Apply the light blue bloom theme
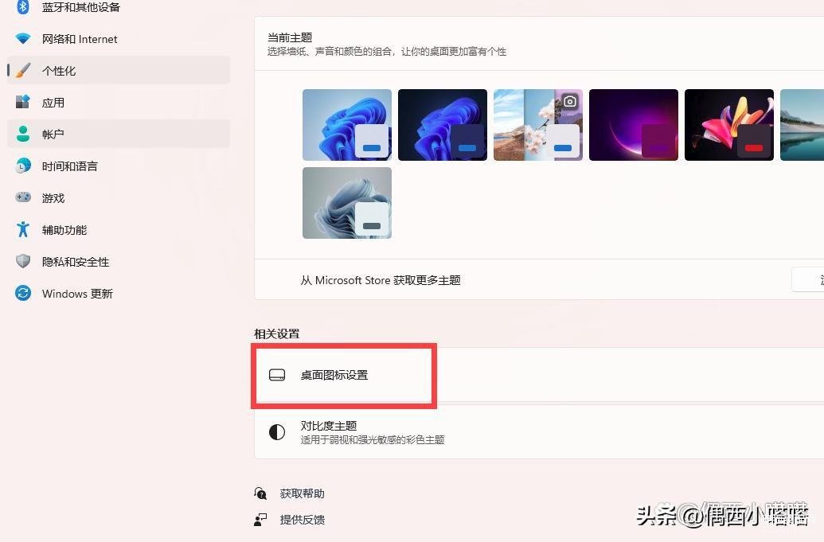The width and height of the screenshot is (824, 542). coord(347,125)
